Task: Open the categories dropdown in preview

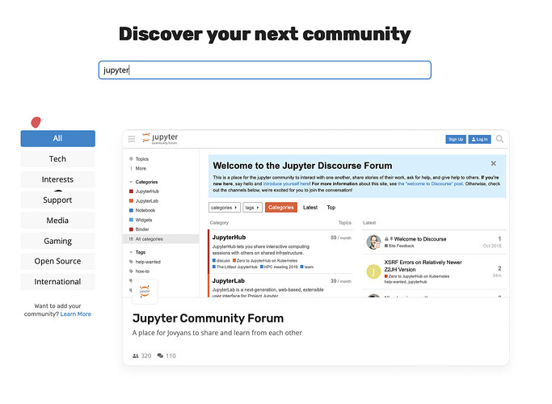Action: pyautogui.click(x=224, y=208)
